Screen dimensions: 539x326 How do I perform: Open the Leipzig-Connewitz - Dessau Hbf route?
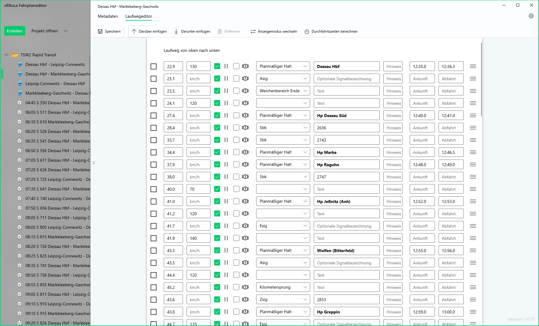tap(55, 84)
